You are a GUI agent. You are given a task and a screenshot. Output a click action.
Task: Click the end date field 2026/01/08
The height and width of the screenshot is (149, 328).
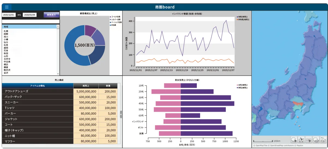coord(30,15)
